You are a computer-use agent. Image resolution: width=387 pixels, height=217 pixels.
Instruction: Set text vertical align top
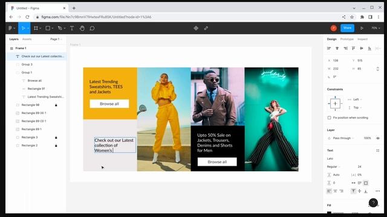353,191
